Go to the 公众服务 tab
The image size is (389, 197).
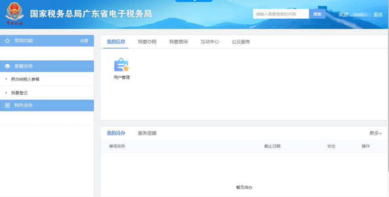tap(241, 42)
